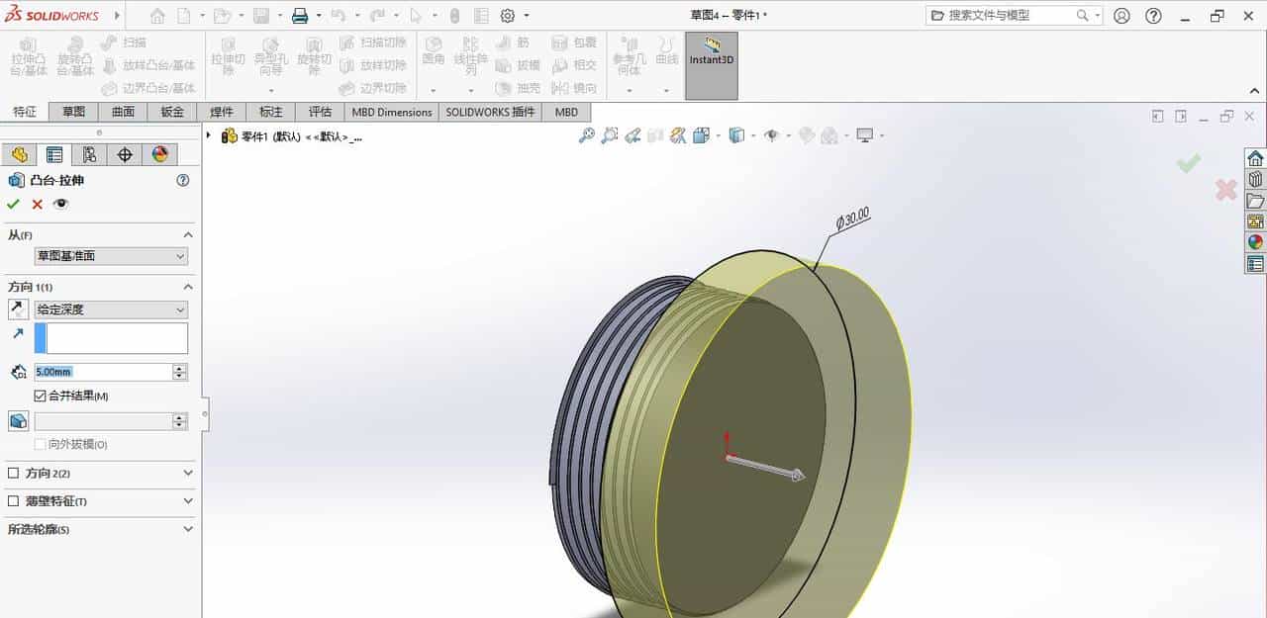Confirm the extrude with the green checkmark

14,204
